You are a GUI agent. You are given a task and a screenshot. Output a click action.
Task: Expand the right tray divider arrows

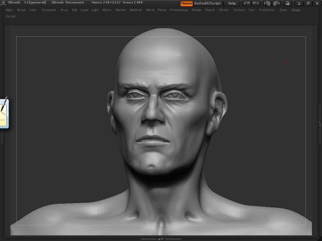[320, 124]
